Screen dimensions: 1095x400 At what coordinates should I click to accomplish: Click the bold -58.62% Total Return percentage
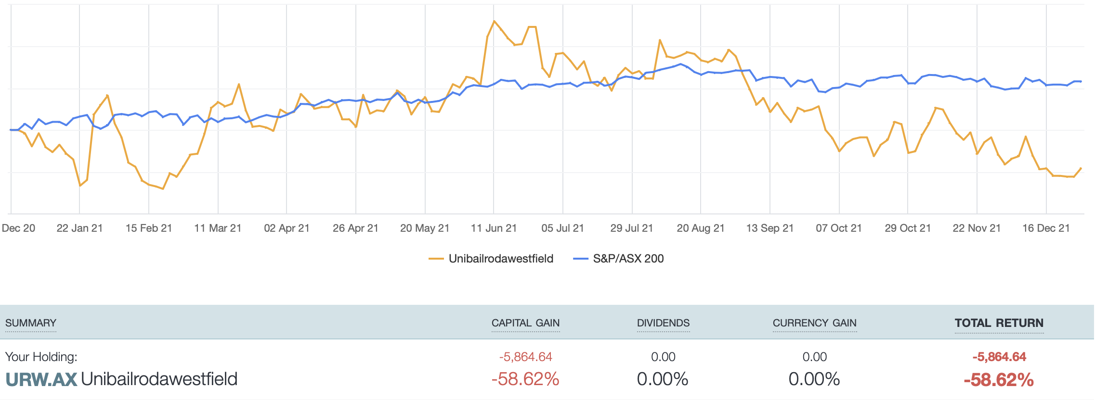(999, 380)
